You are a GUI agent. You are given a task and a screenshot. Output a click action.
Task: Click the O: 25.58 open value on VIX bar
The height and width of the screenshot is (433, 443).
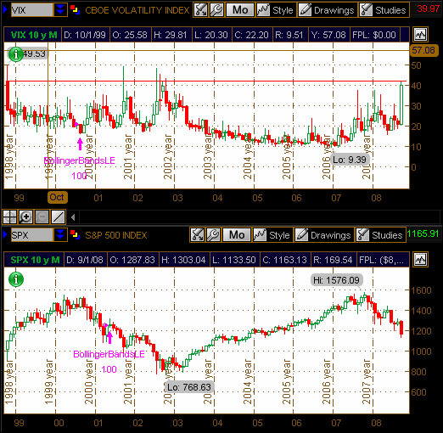tap(130, 35)
